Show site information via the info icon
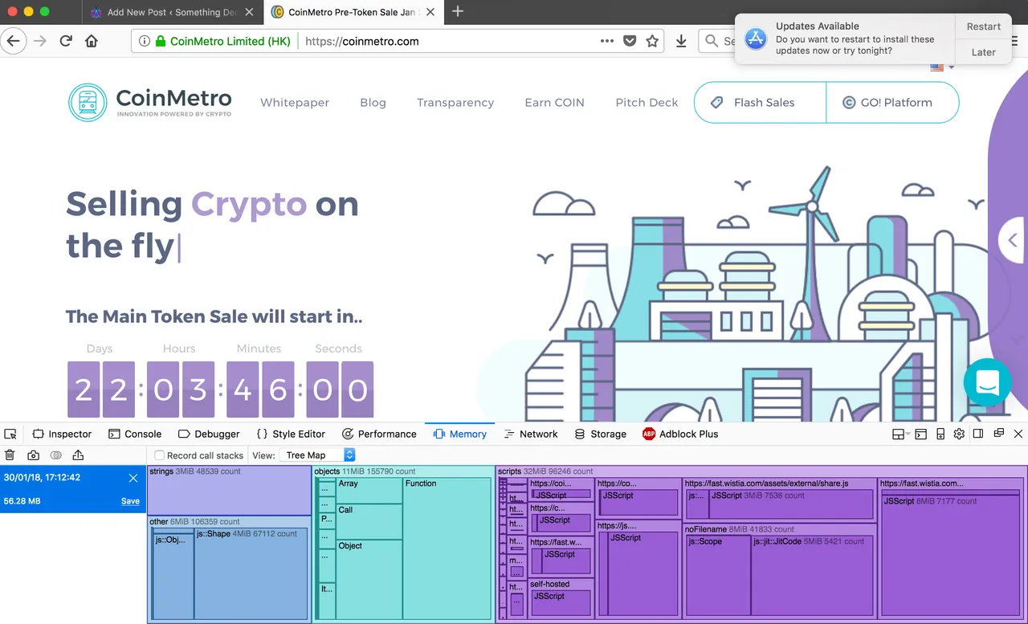Image resolution: width=1028 pixels, height=624 pixels. [x=144, y=41]
